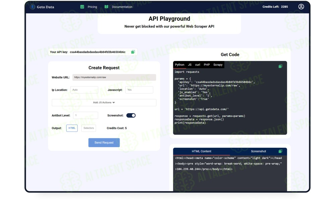Click the Documentation book icon
Image resolution: width=335 pixels, height=201 pixels.
tap(106, 7)
